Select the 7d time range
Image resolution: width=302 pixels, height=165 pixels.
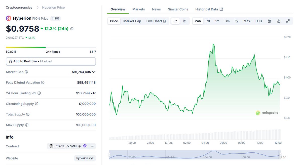(208, 21)
